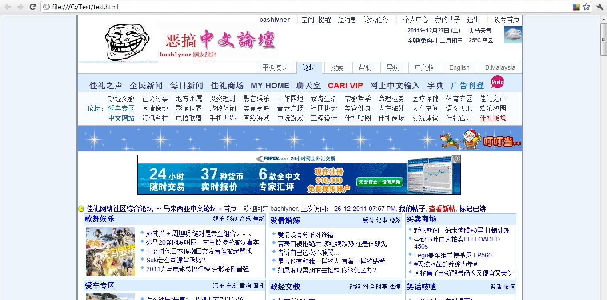Click the ad info icon on Forex banner
607x300 pixels.
click(457, 158)
